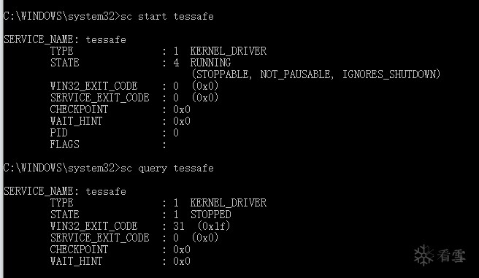Viewport: 479px width, 278px height.
Task: Select the RUNNING state value
Action: [210, 63]
